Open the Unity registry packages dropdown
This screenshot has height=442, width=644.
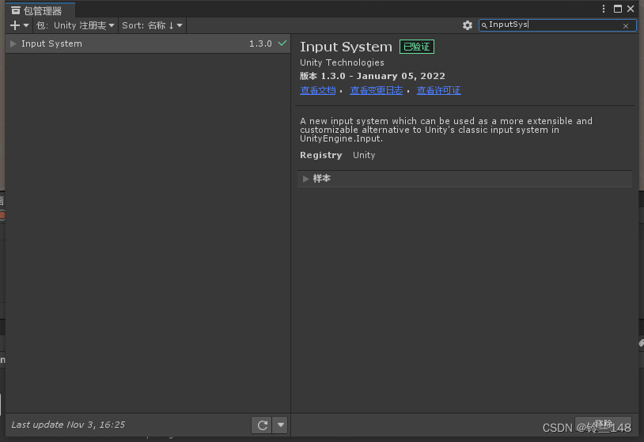tap(76, 25)
